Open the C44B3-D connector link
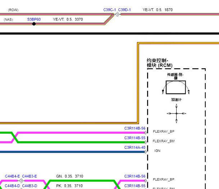Screen dimensions: 219x189 [29, 186]
